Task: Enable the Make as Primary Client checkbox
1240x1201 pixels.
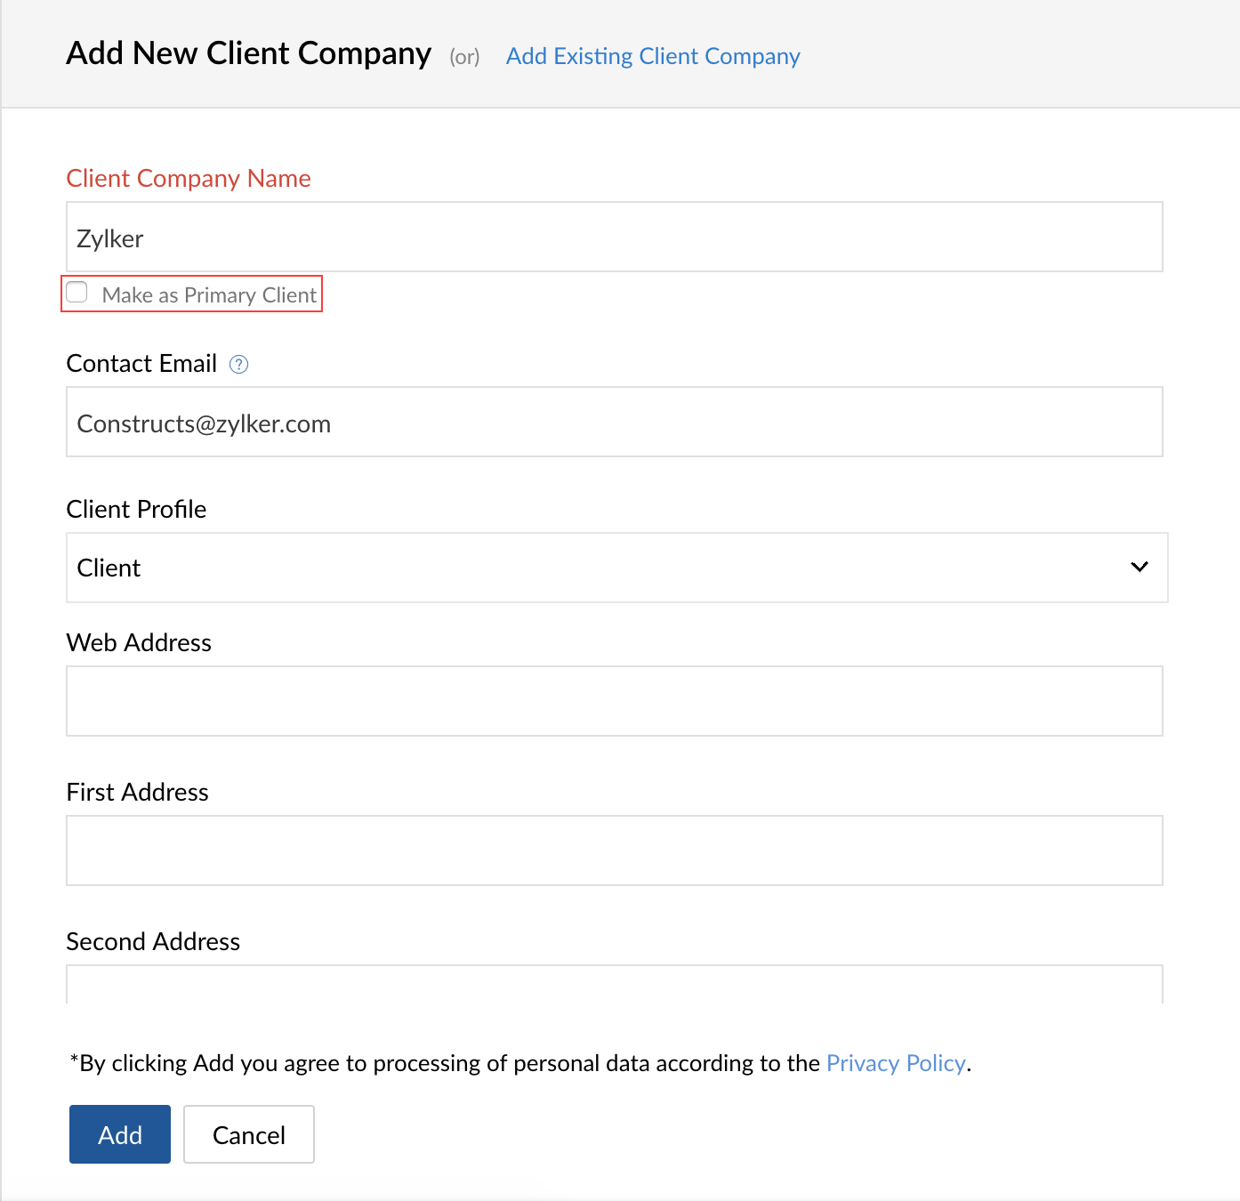Action: pyautogui.click(x=77, y=293)
